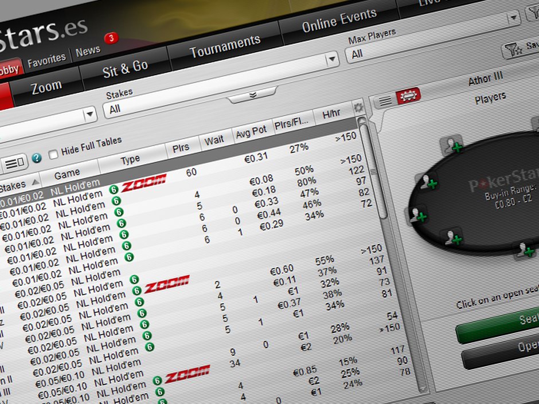Viewport: 539px width, 404px height.
Task: Click the 117 hands per hour value
Action: pos(397,350)
